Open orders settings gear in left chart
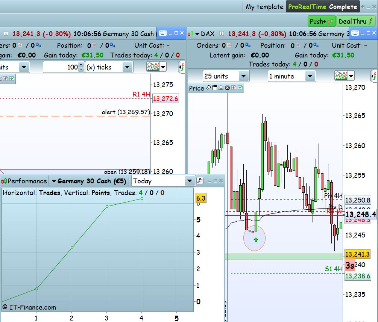The image size is (378, 322). (x=38, y=45)
